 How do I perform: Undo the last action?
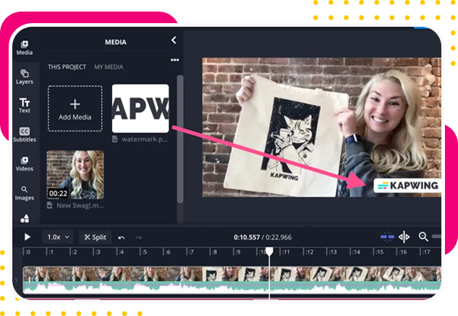[122, 237]
